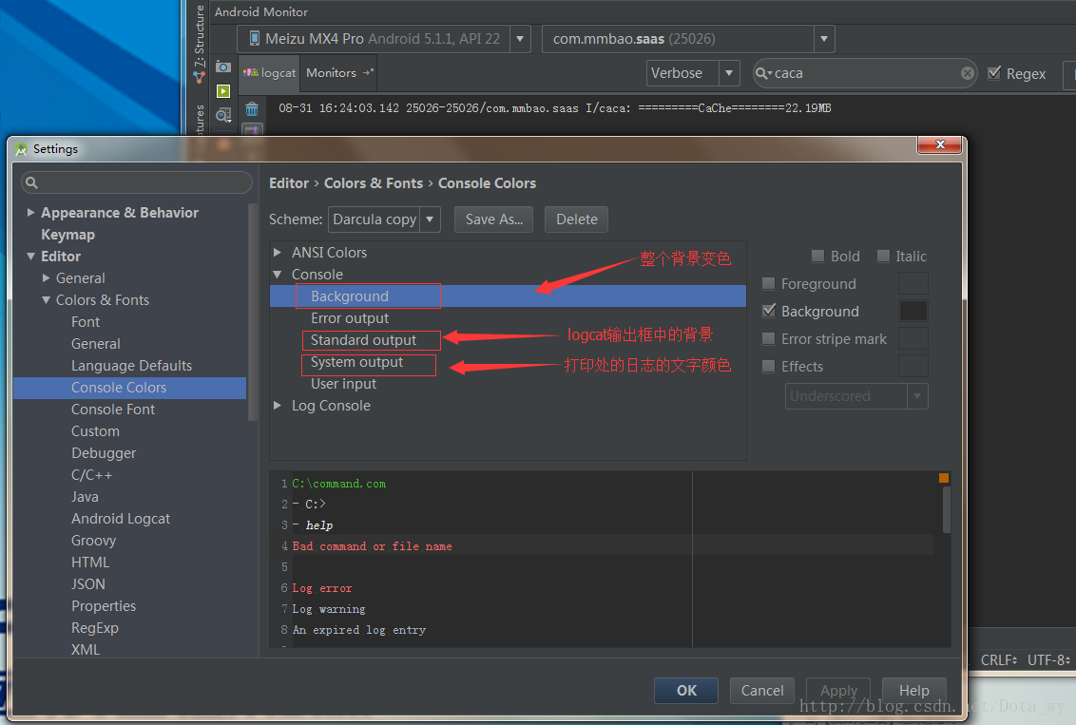This screenshot has height=725, width=1076.
Task: Click the system information icon in Android Monitor
Action: tap(223, 115)
